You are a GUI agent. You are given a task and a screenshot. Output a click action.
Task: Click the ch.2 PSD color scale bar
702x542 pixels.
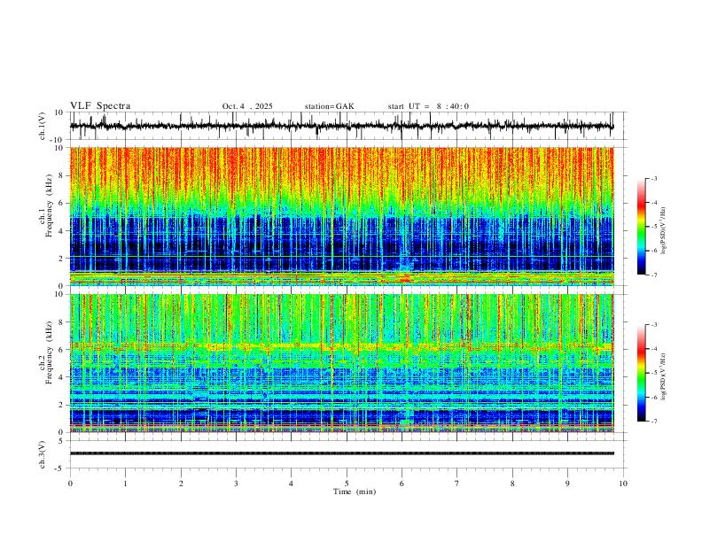641,373
